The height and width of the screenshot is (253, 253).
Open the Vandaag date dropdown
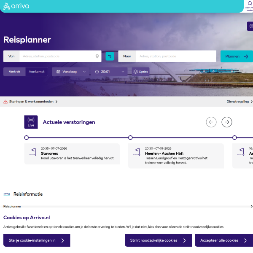click(70, 72)
